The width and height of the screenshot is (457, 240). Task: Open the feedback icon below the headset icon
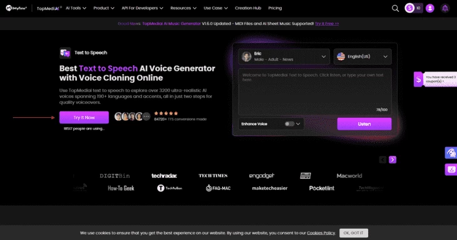point(451,169)
